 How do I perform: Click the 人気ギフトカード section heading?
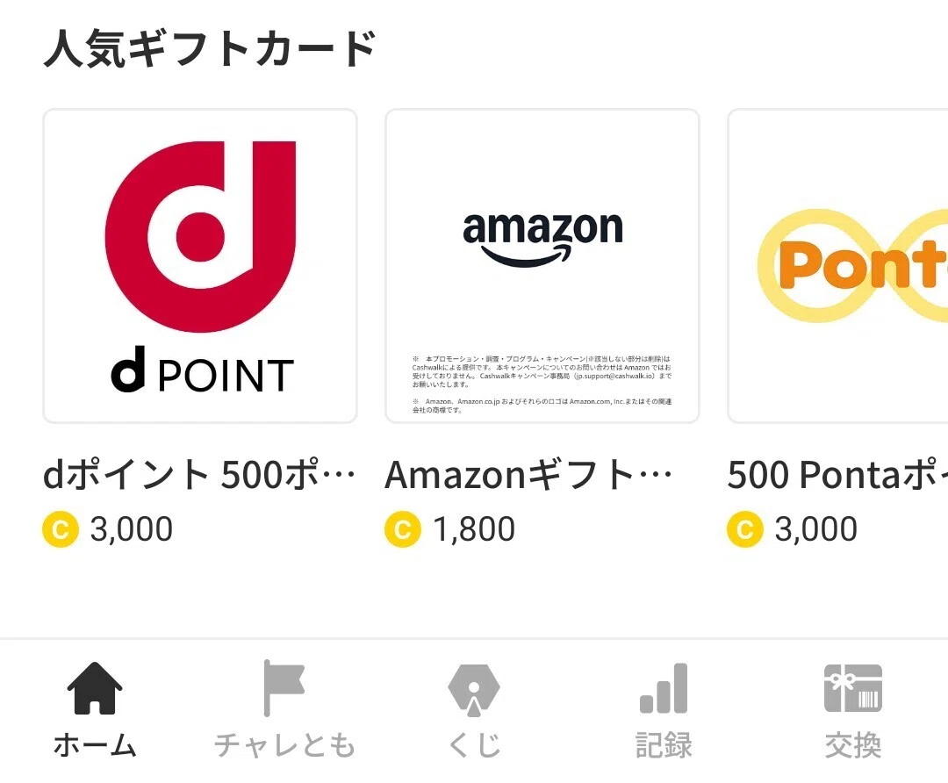pyautogui.click(x=211, y=48)
